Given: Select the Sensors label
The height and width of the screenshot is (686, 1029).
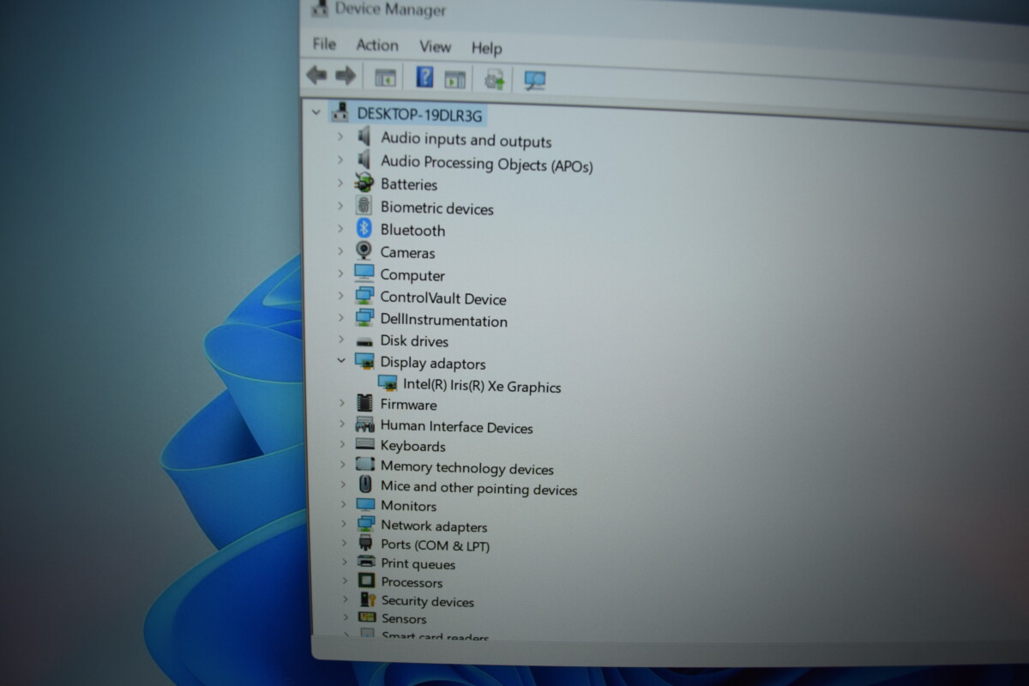Looking at the screenshot, I should [404, 619].
